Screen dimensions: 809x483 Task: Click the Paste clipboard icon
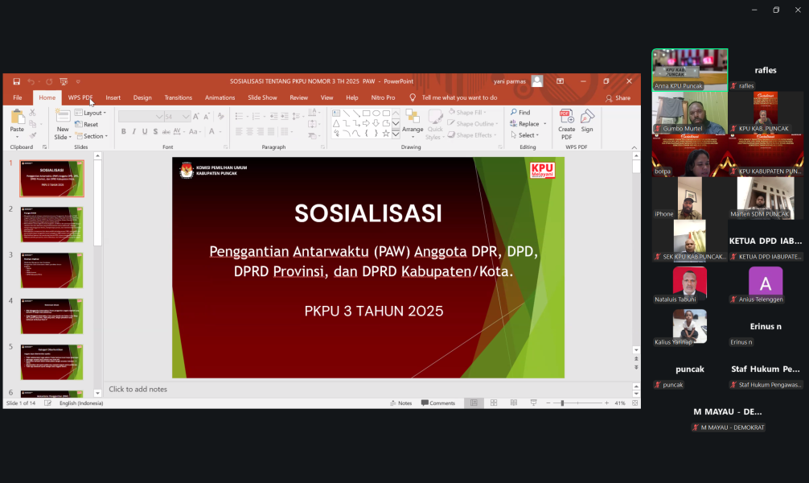[x=17, y=121]
